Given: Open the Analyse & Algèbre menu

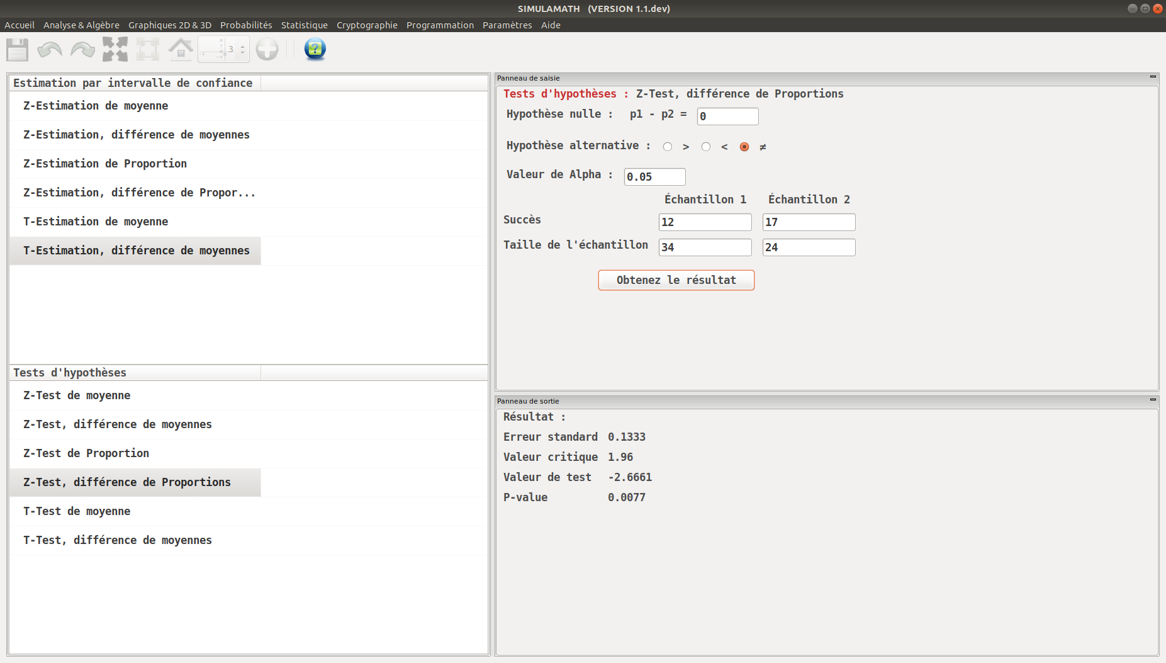Looking at the screenshot, I should coord(81,25).
